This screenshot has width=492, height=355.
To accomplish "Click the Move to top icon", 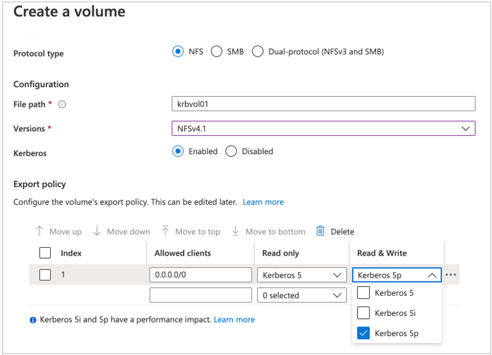I will pyautogui.click(x=165, y=231).
